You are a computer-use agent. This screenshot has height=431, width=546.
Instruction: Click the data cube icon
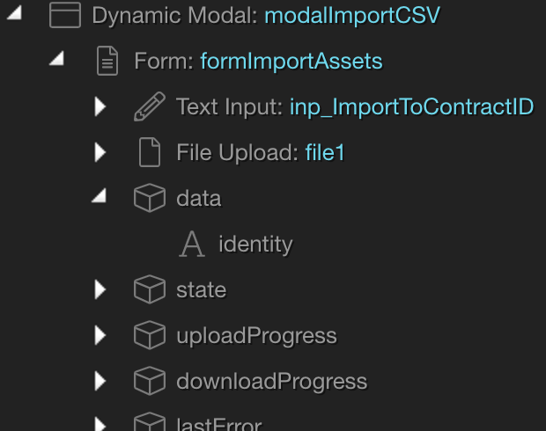[150, 199]
